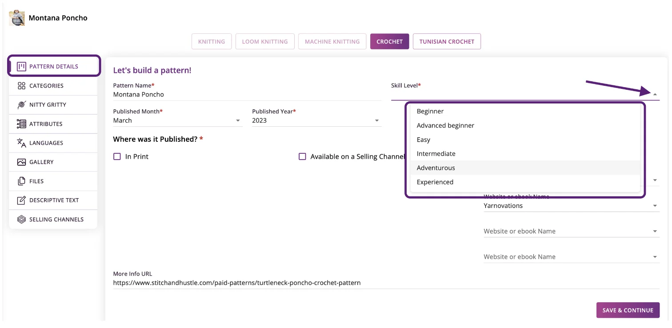The image size is (672, 328).
Task: Switch to the Tunisian Crochet tab
Action: pyautogui.click(x=447, y=42)
